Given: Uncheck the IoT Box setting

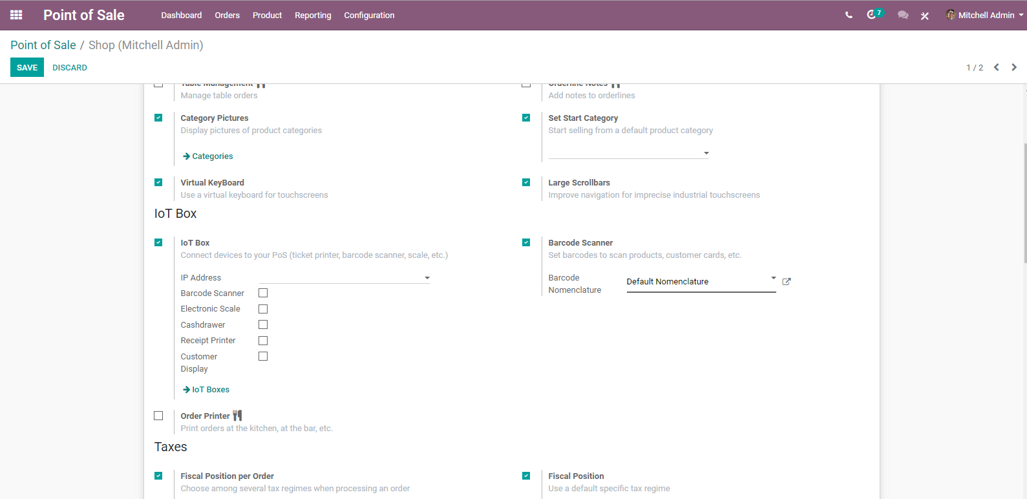Looking at the screenshot, I should (x=158, y=242).
